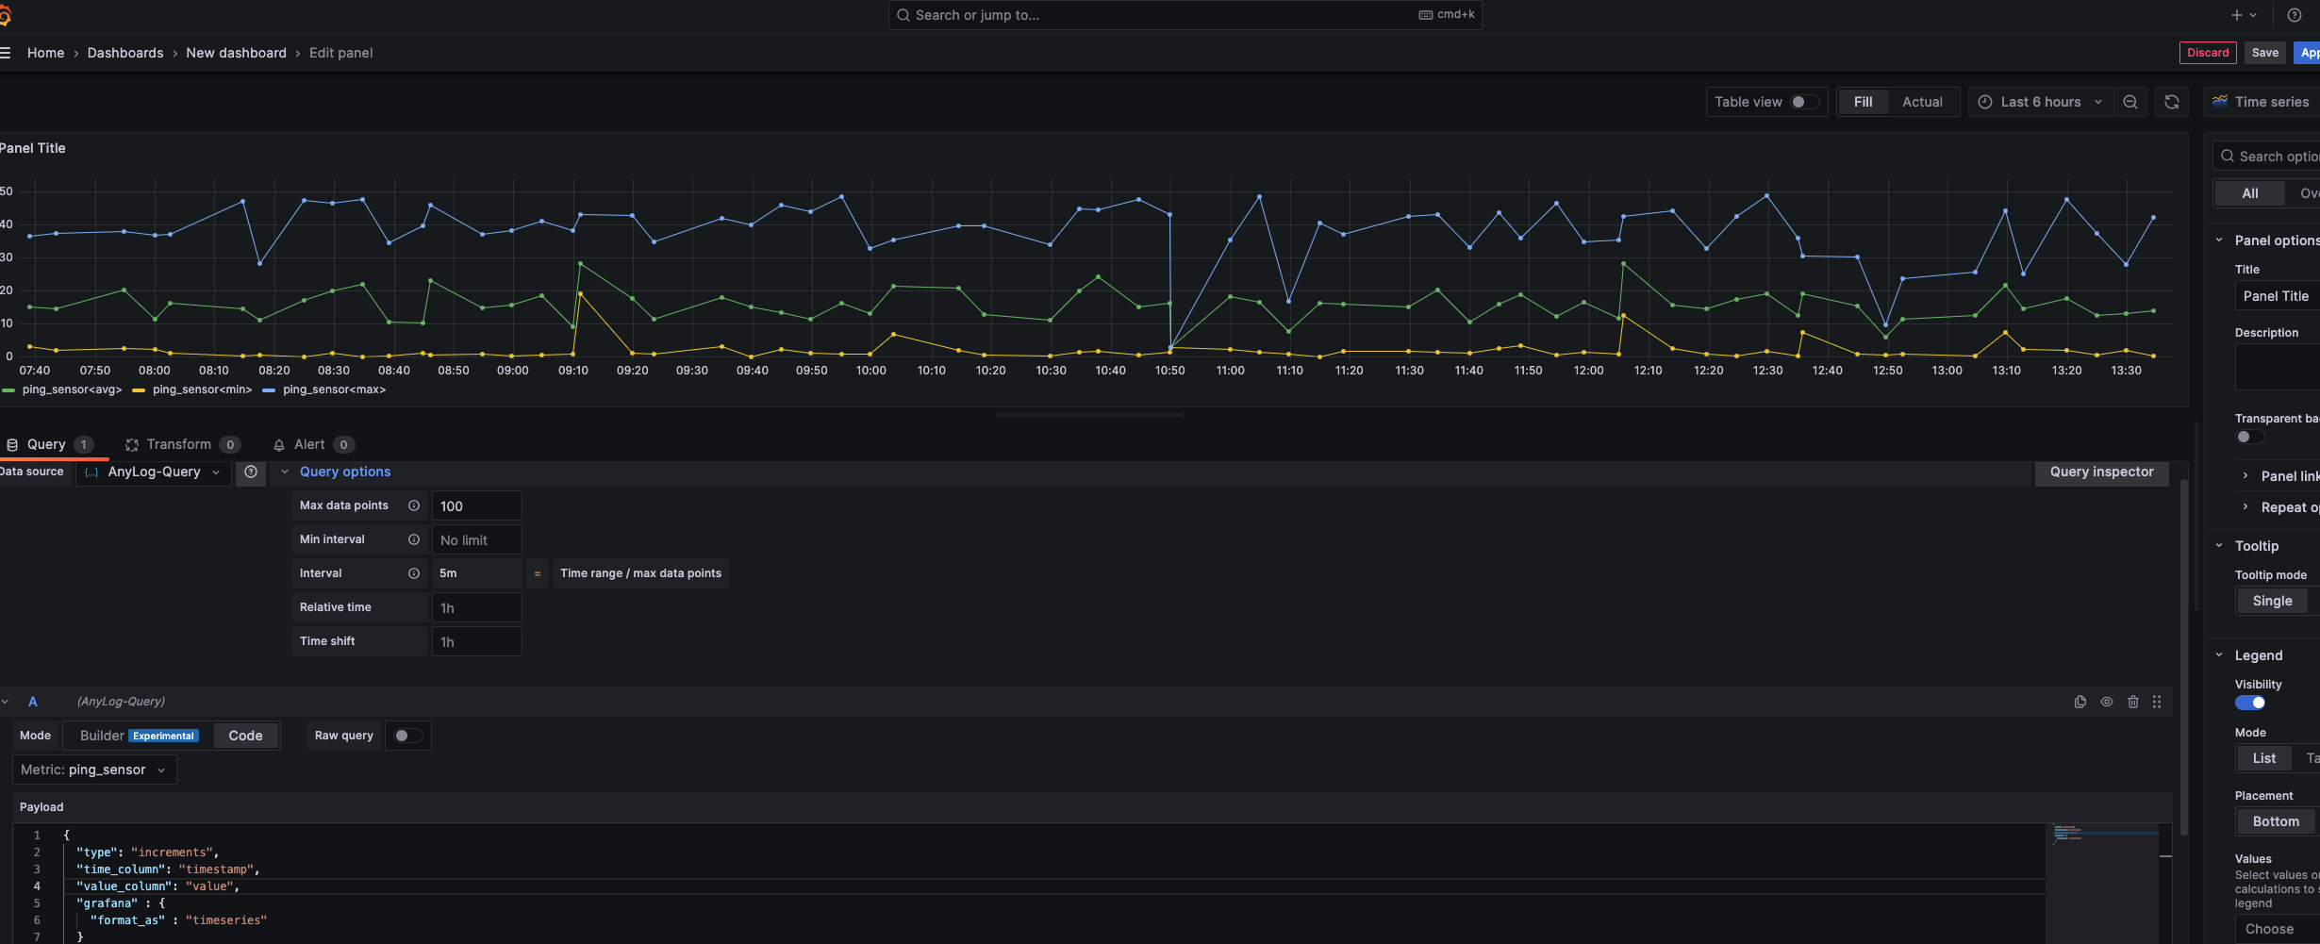
Task: Go to New dashboard breadcrumb
Action: click(x=236, y=53)
